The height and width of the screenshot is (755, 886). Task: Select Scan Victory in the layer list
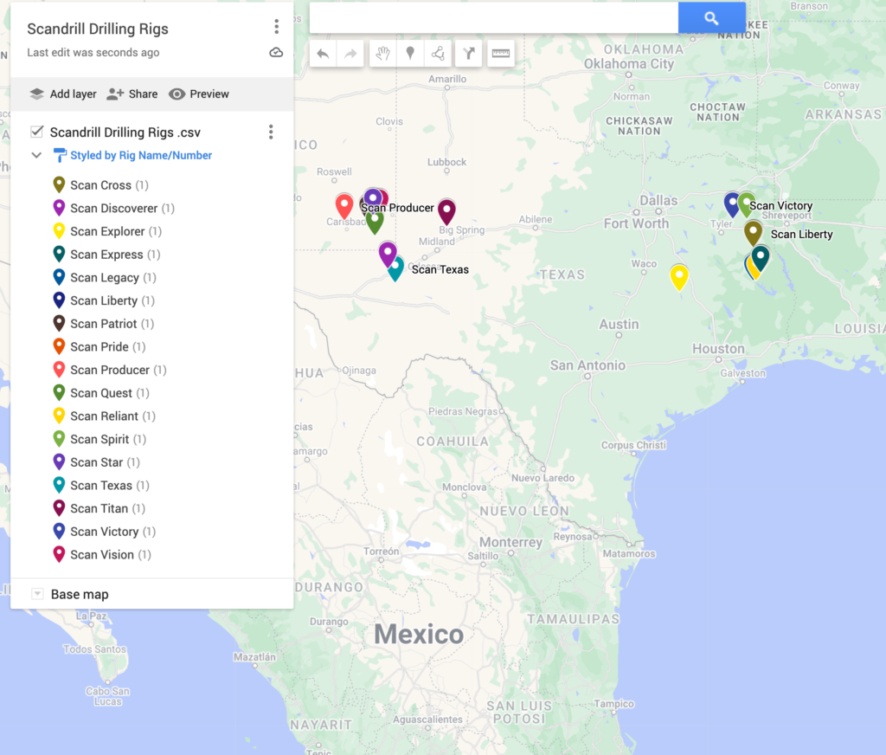104,532
